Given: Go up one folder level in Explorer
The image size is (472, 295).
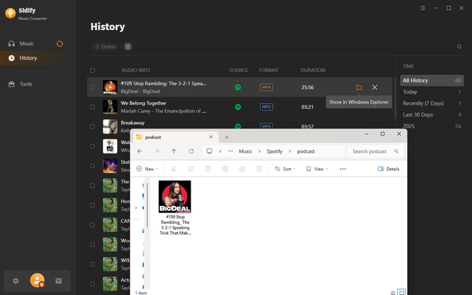Looking at the screenshot, I should [173, 151].
